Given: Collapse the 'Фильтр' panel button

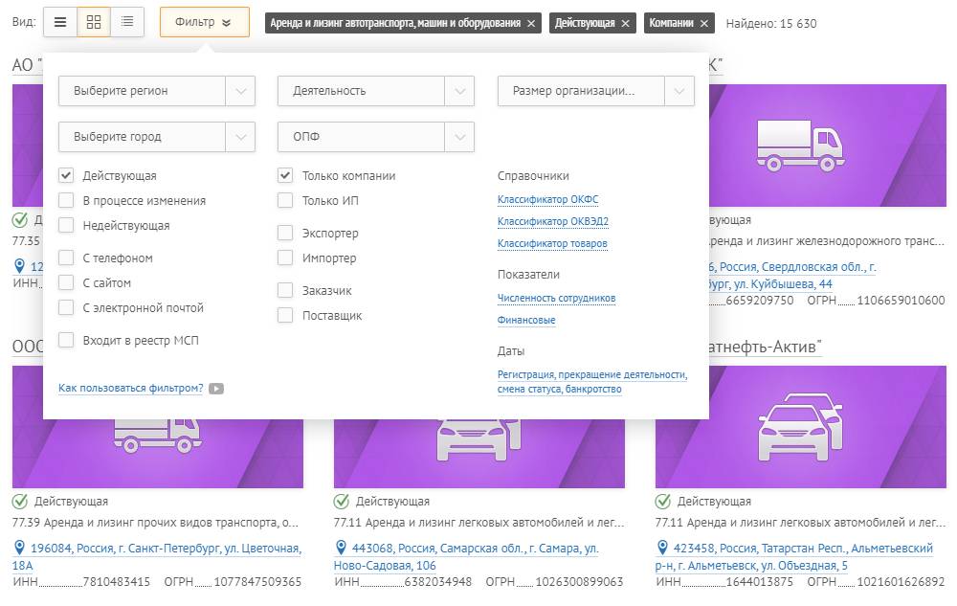Looking at the screenshot, I should (204, 22).
